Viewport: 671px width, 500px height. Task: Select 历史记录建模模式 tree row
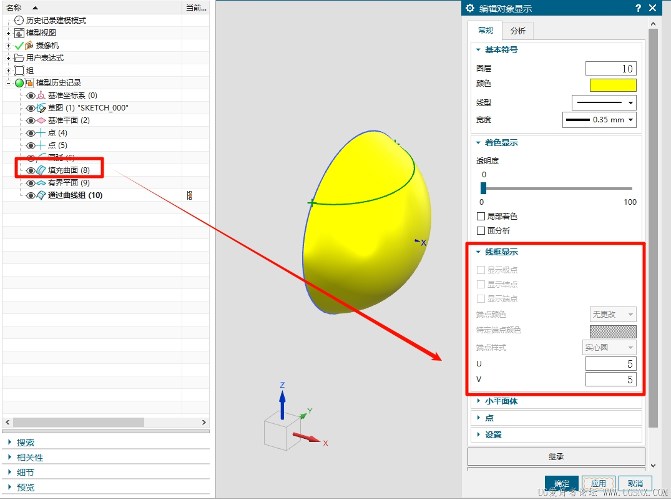click(56, 20)
